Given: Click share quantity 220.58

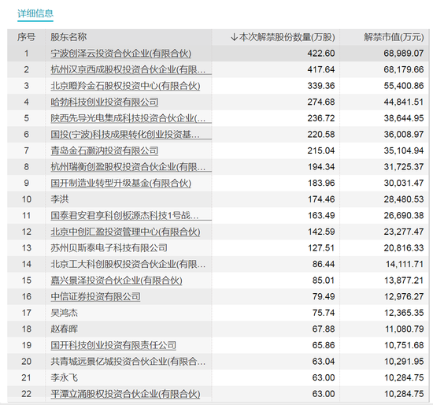Looking at the screenshot, I should point(321,135).
